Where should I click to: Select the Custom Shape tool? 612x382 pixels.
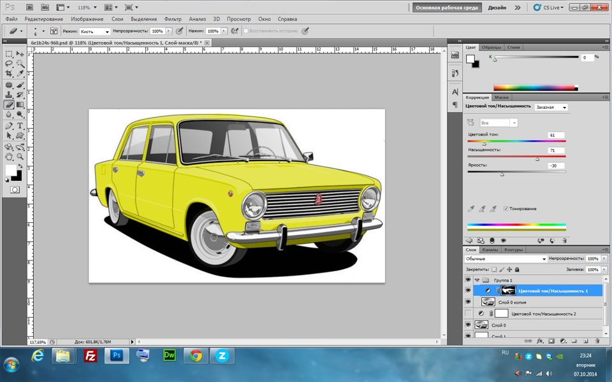[20, 135]
